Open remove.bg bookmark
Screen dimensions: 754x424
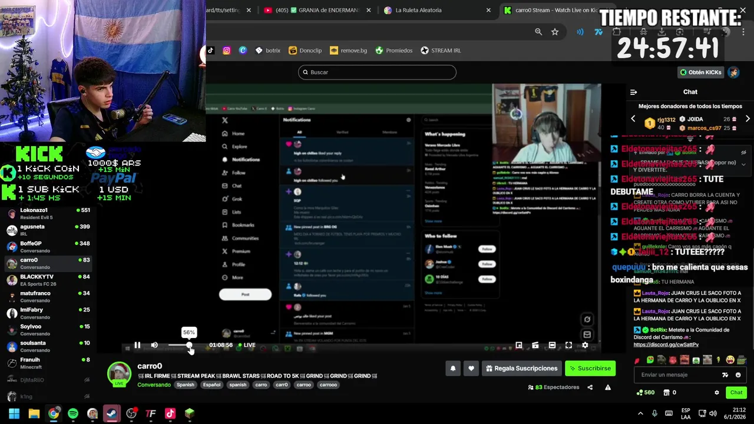pos(348,51)
